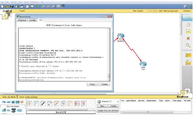The width and height of the screenshot is (193, 115).
Task: Zoom out with the minus magnifier icon
Action: pos(53,7)
